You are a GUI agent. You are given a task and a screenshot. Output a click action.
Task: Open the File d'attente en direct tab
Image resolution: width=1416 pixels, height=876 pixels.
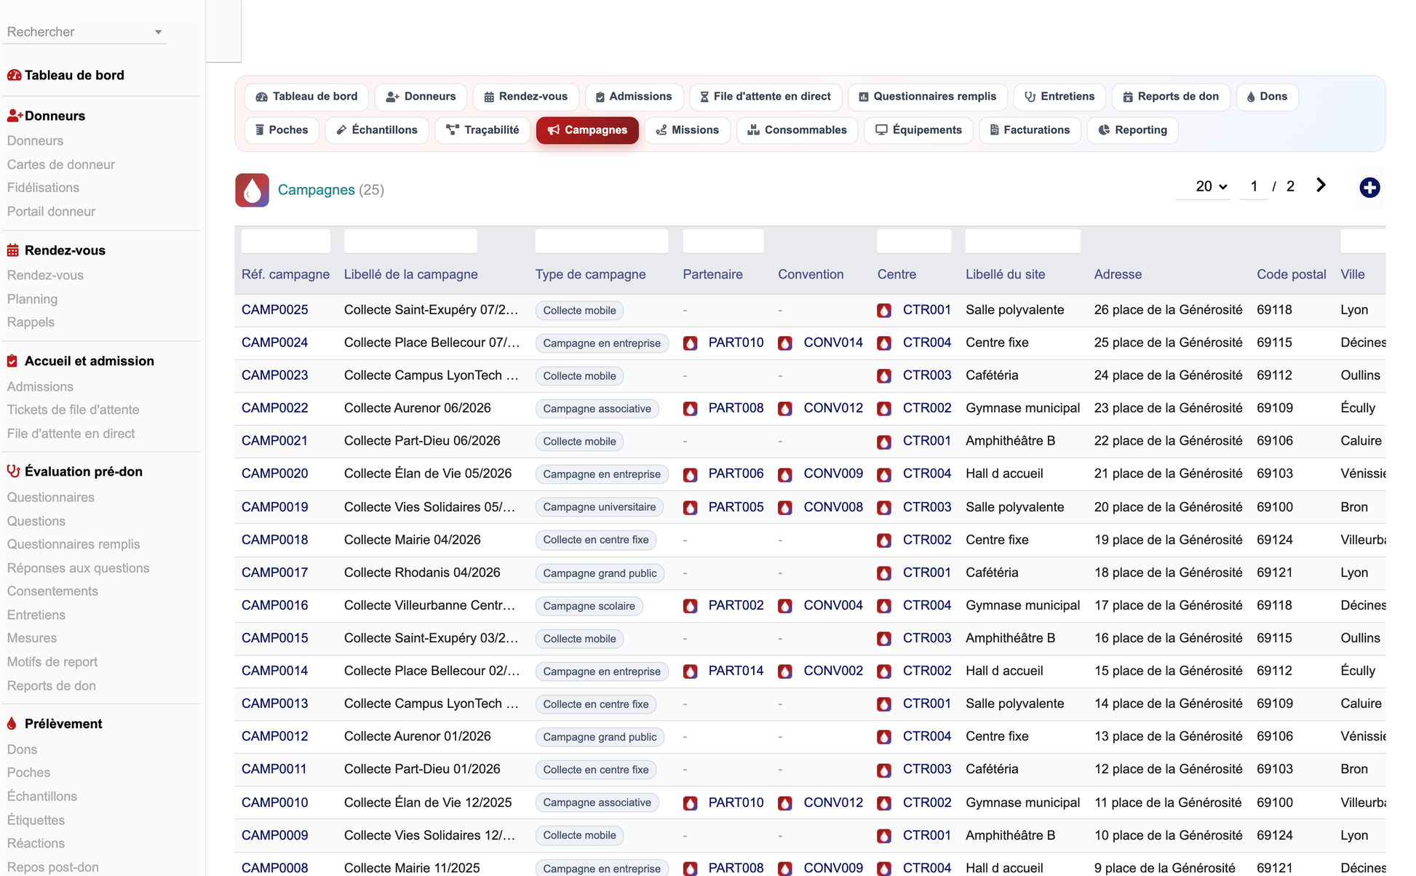pyautogui.click(x=765, y=97)
